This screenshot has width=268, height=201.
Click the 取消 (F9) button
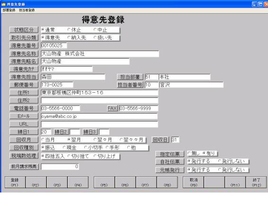[x=193, y=182]
